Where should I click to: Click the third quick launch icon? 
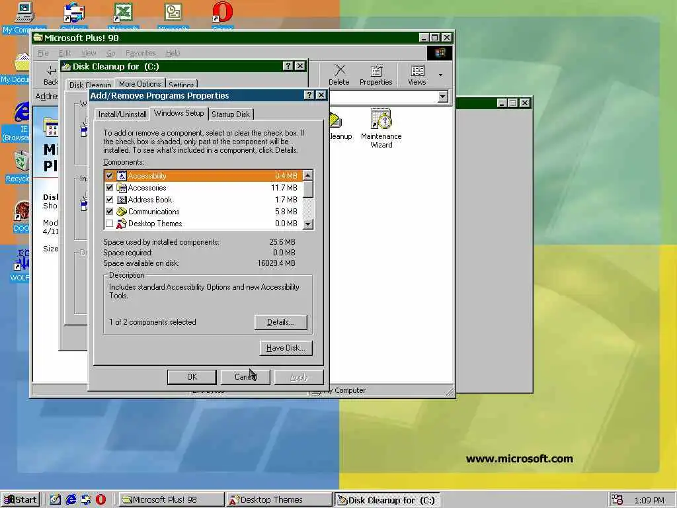click(86, 499)
